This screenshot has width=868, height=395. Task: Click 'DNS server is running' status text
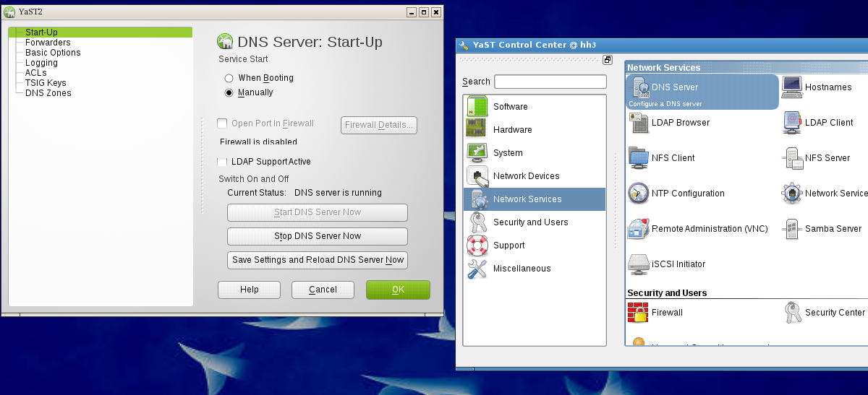[x=338, y=193]
